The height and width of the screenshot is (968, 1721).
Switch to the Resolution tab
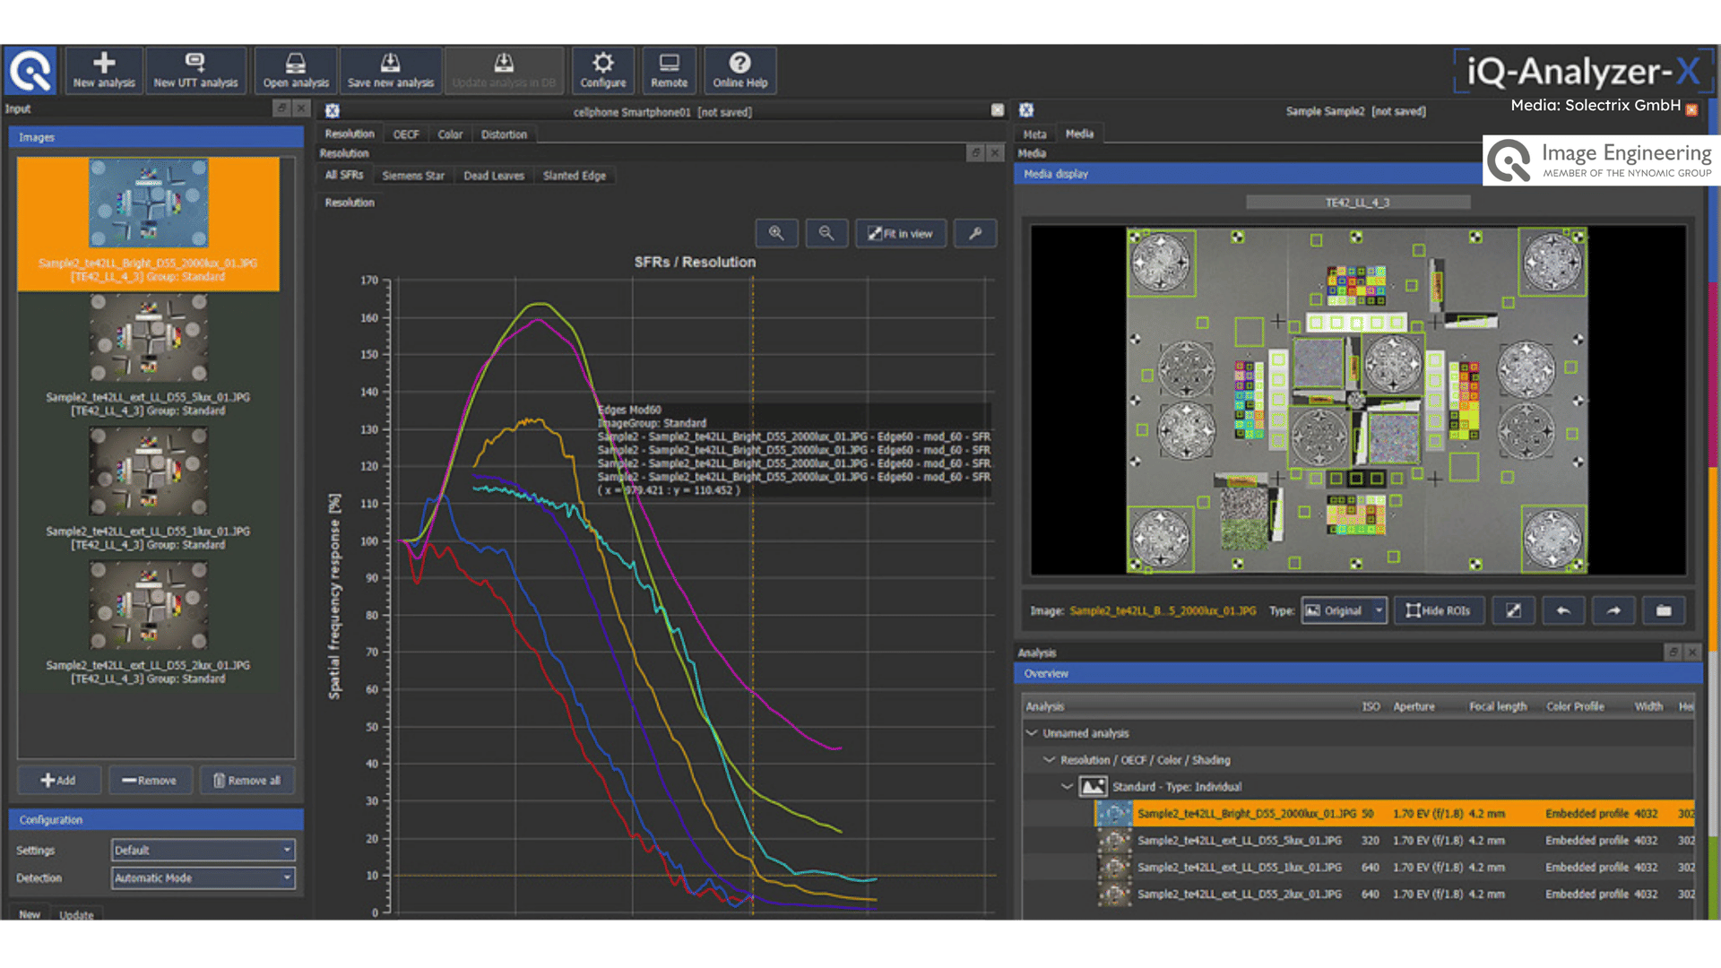pos(350,134)
